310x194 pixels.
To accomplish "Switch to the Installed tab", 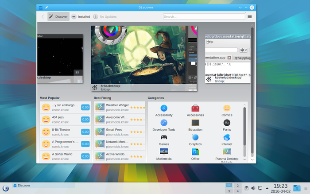I will (81, 16).
